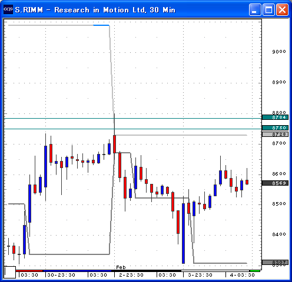292x282 pixels.
Task: Click the white box at bottom-left corner
Action: pos(10,272)
